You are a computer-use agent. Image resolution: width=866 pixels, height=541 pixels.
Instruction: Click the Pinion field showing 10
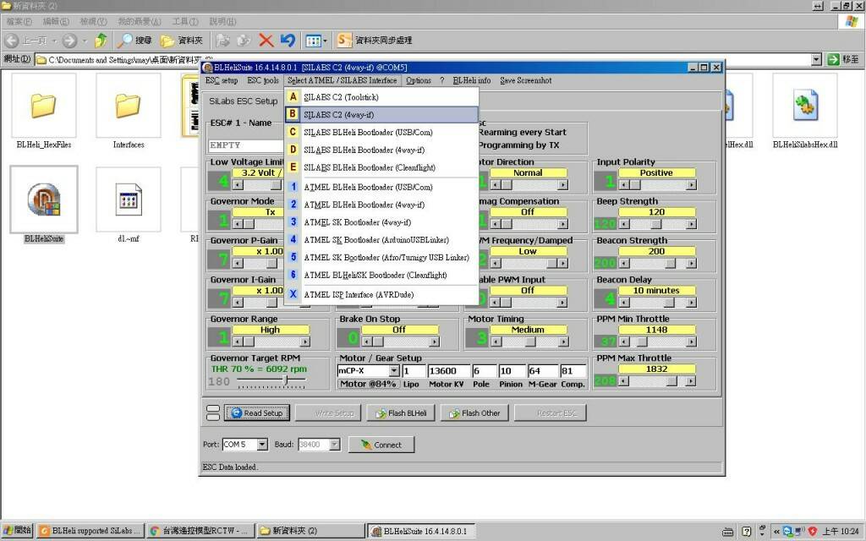pos(512,371)
